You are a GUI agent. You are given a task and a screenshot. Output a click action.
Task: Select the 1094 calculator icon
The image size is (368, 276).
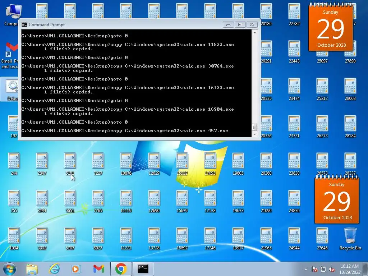tap(14, 239)
